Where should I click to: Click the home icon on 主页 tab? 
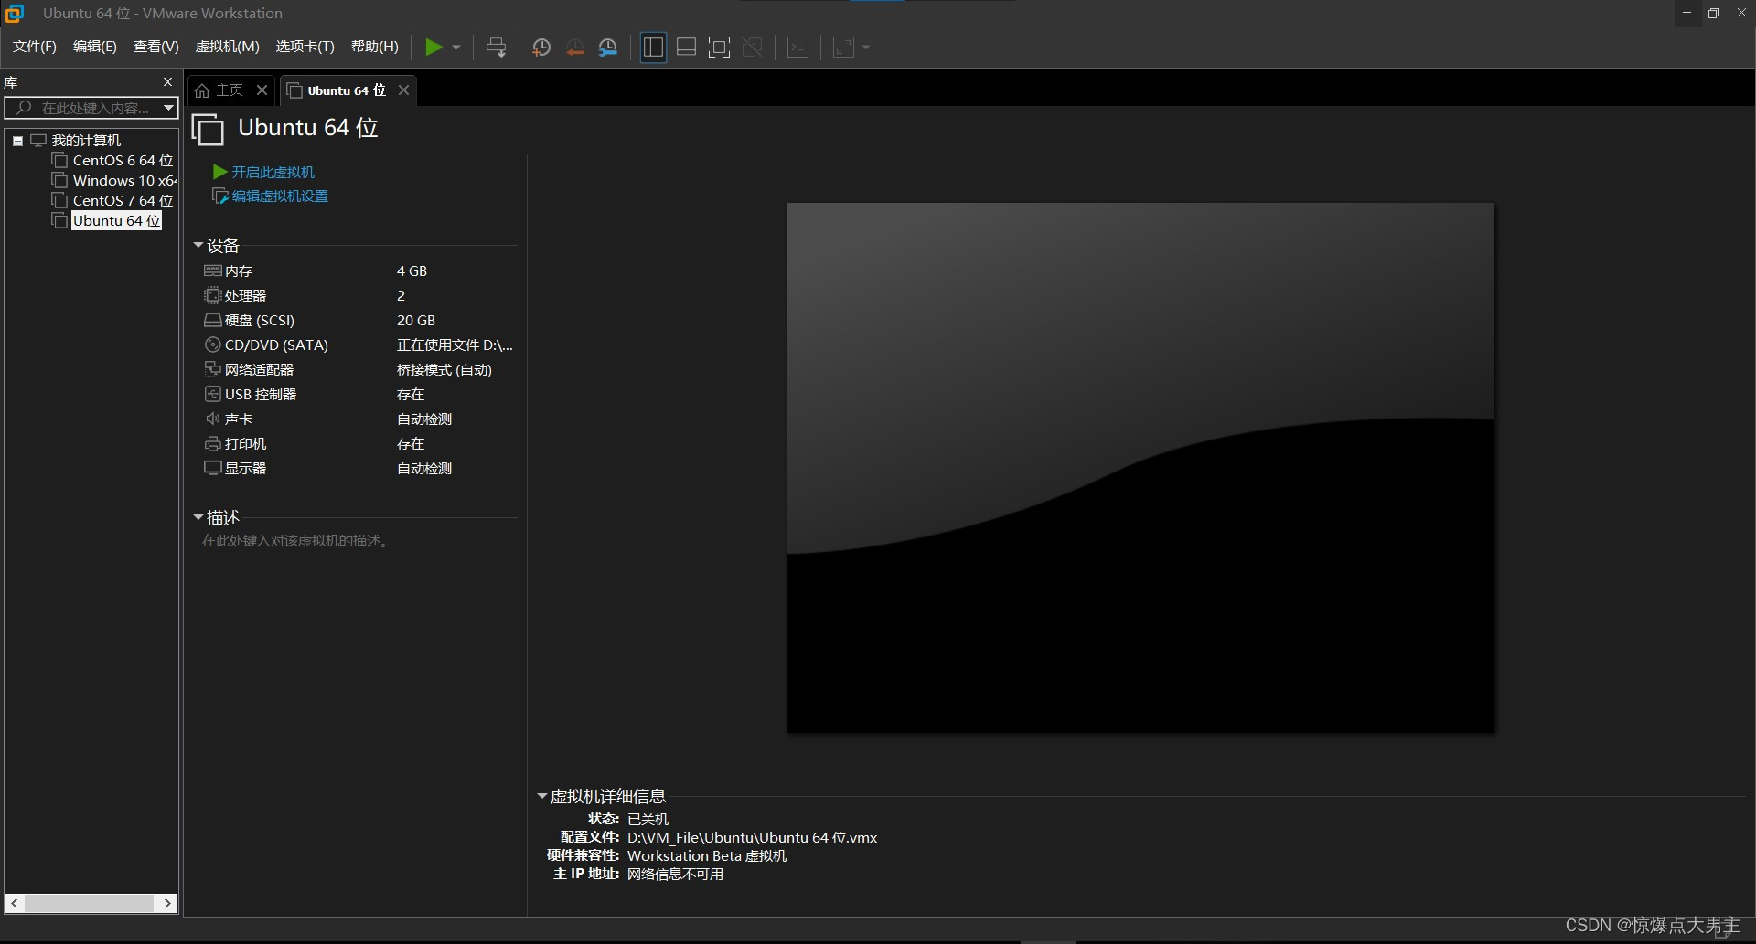202,90
